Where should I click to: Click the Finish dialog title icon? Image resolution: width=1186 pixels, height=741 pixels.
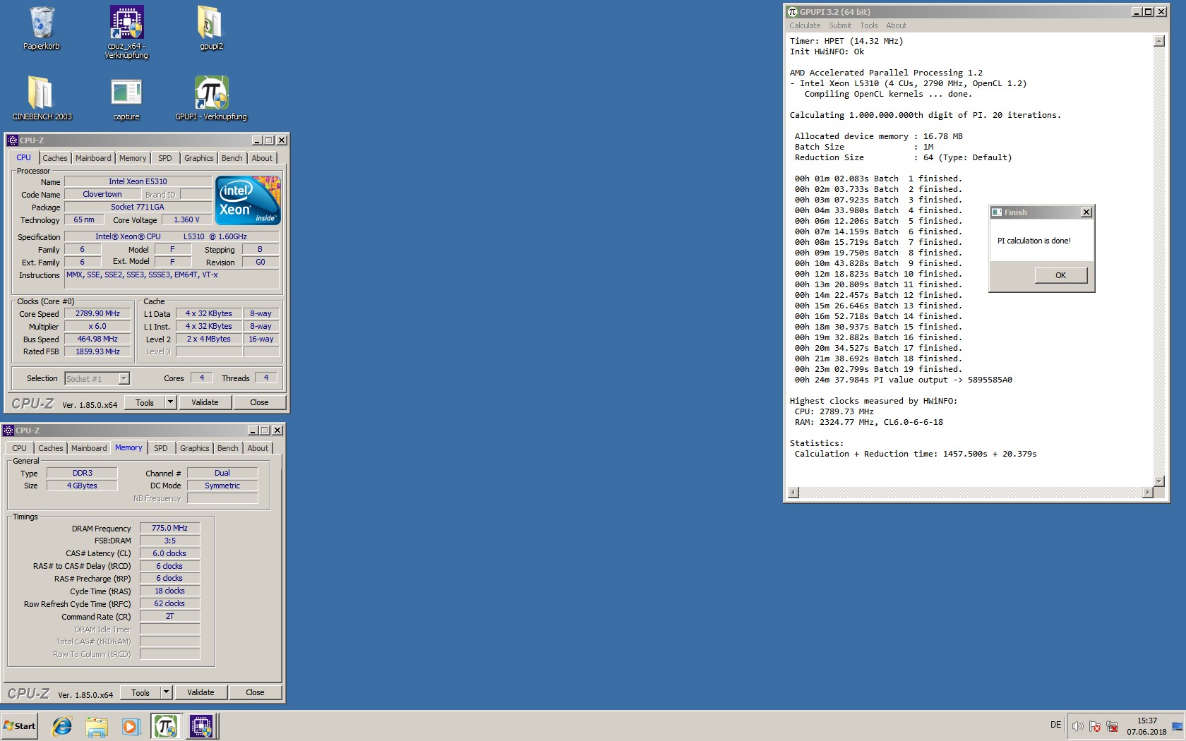997,212
